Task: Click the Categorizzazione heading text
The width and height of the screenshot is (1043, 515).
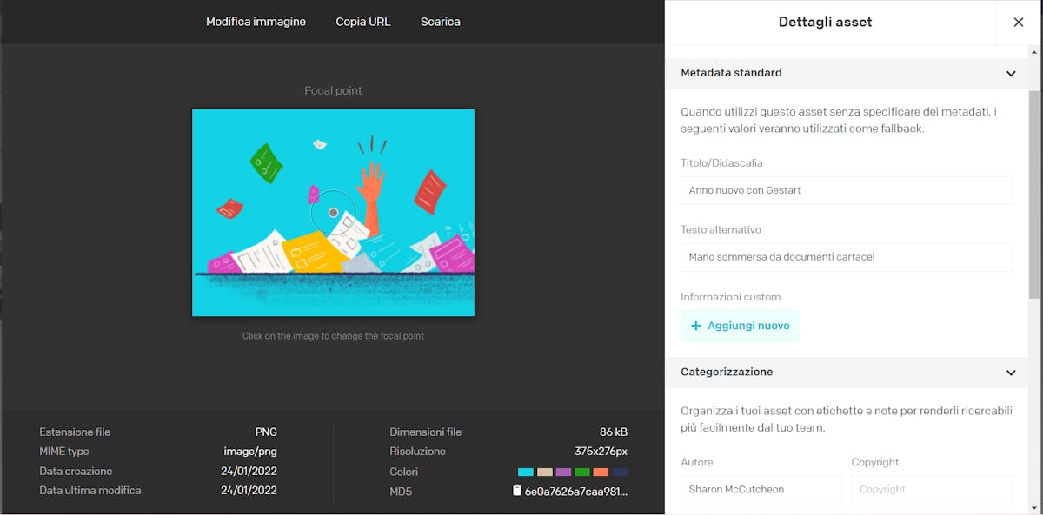Action: 727,372
